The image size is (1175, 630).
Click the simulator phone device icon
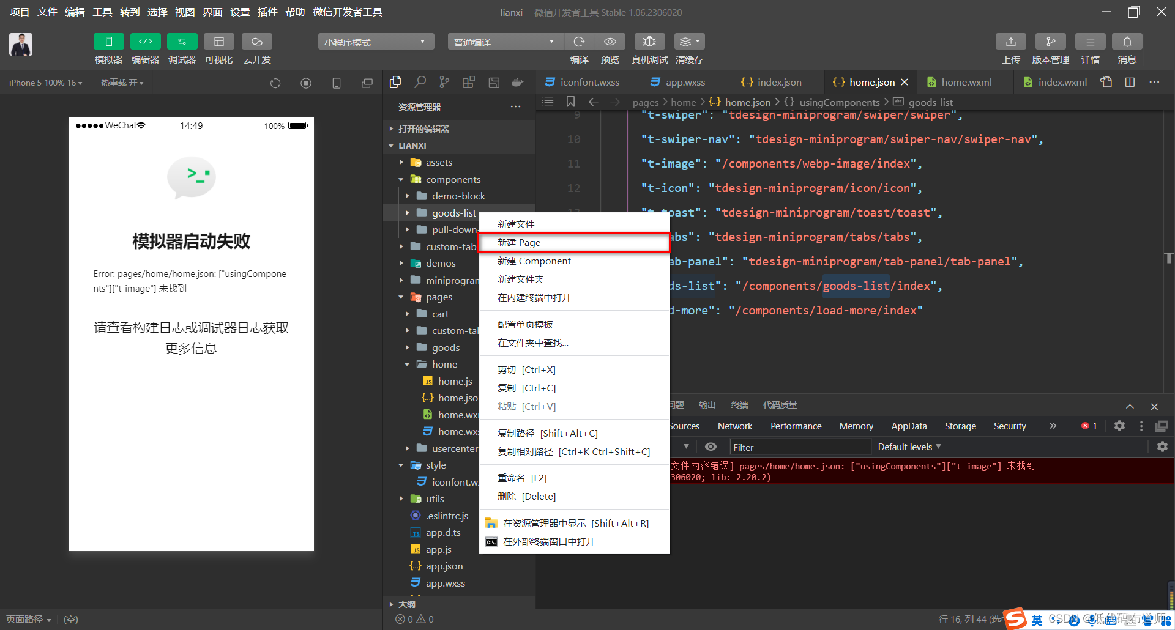coord(337,83)
